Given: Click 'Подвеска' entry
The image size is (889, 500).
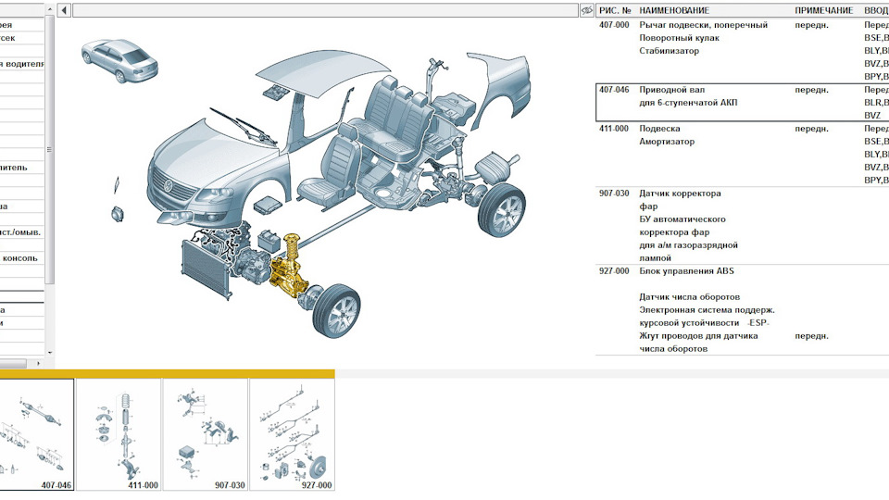Looking at the screenshot, I should [659, 129].
